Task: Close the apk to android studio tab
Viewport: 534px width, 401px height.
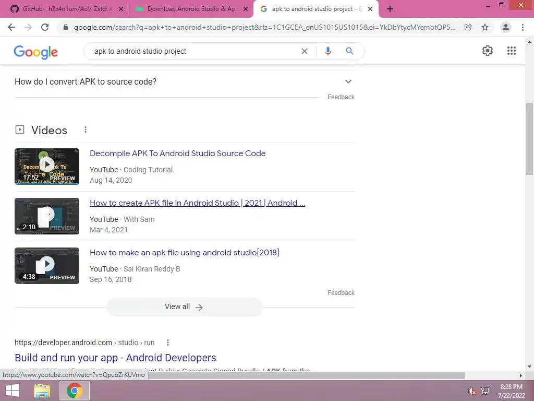Action: (370, 9)
